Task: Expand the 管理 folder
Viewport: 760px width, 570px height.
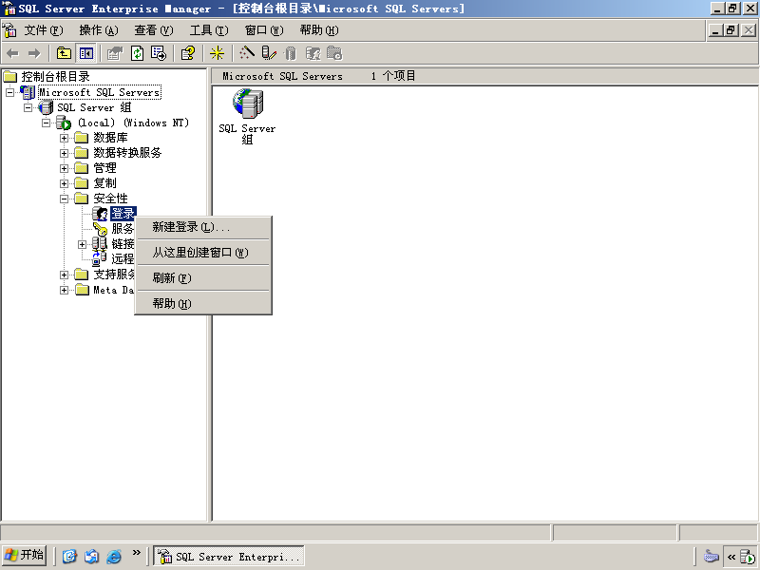Action: (x=64, y=168)
